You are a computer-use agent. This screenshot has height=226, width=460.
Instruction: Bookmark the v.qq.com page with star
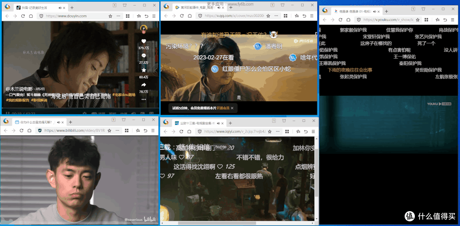(269, 16)
